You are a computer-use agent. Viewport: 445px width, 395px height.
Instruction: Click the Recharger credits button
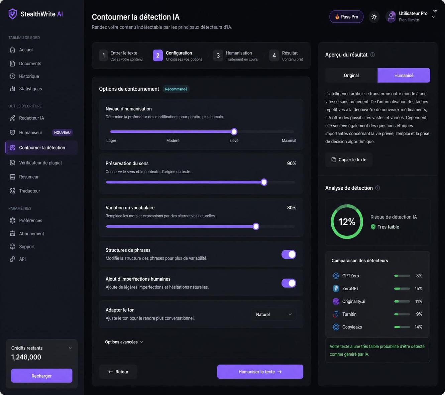[41, 376]
